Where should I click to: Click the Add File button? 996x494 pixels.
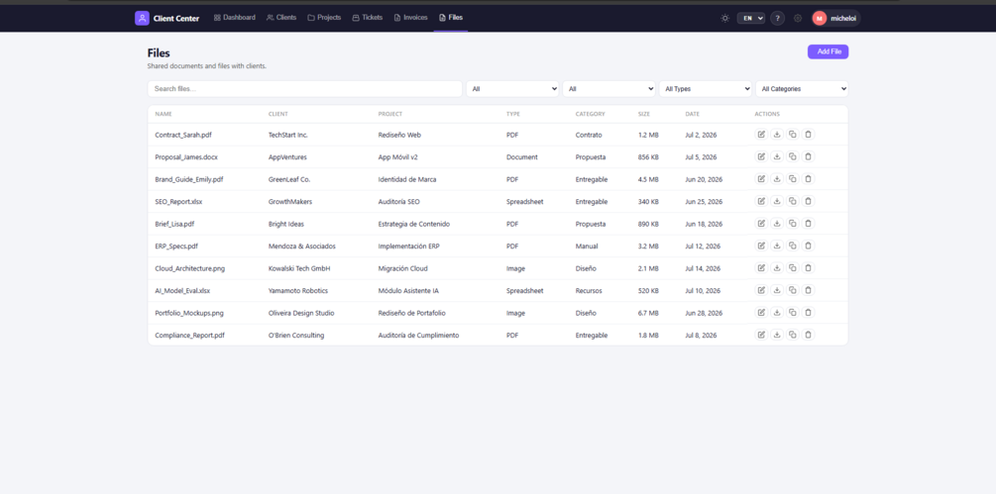[x=828, y=51]
